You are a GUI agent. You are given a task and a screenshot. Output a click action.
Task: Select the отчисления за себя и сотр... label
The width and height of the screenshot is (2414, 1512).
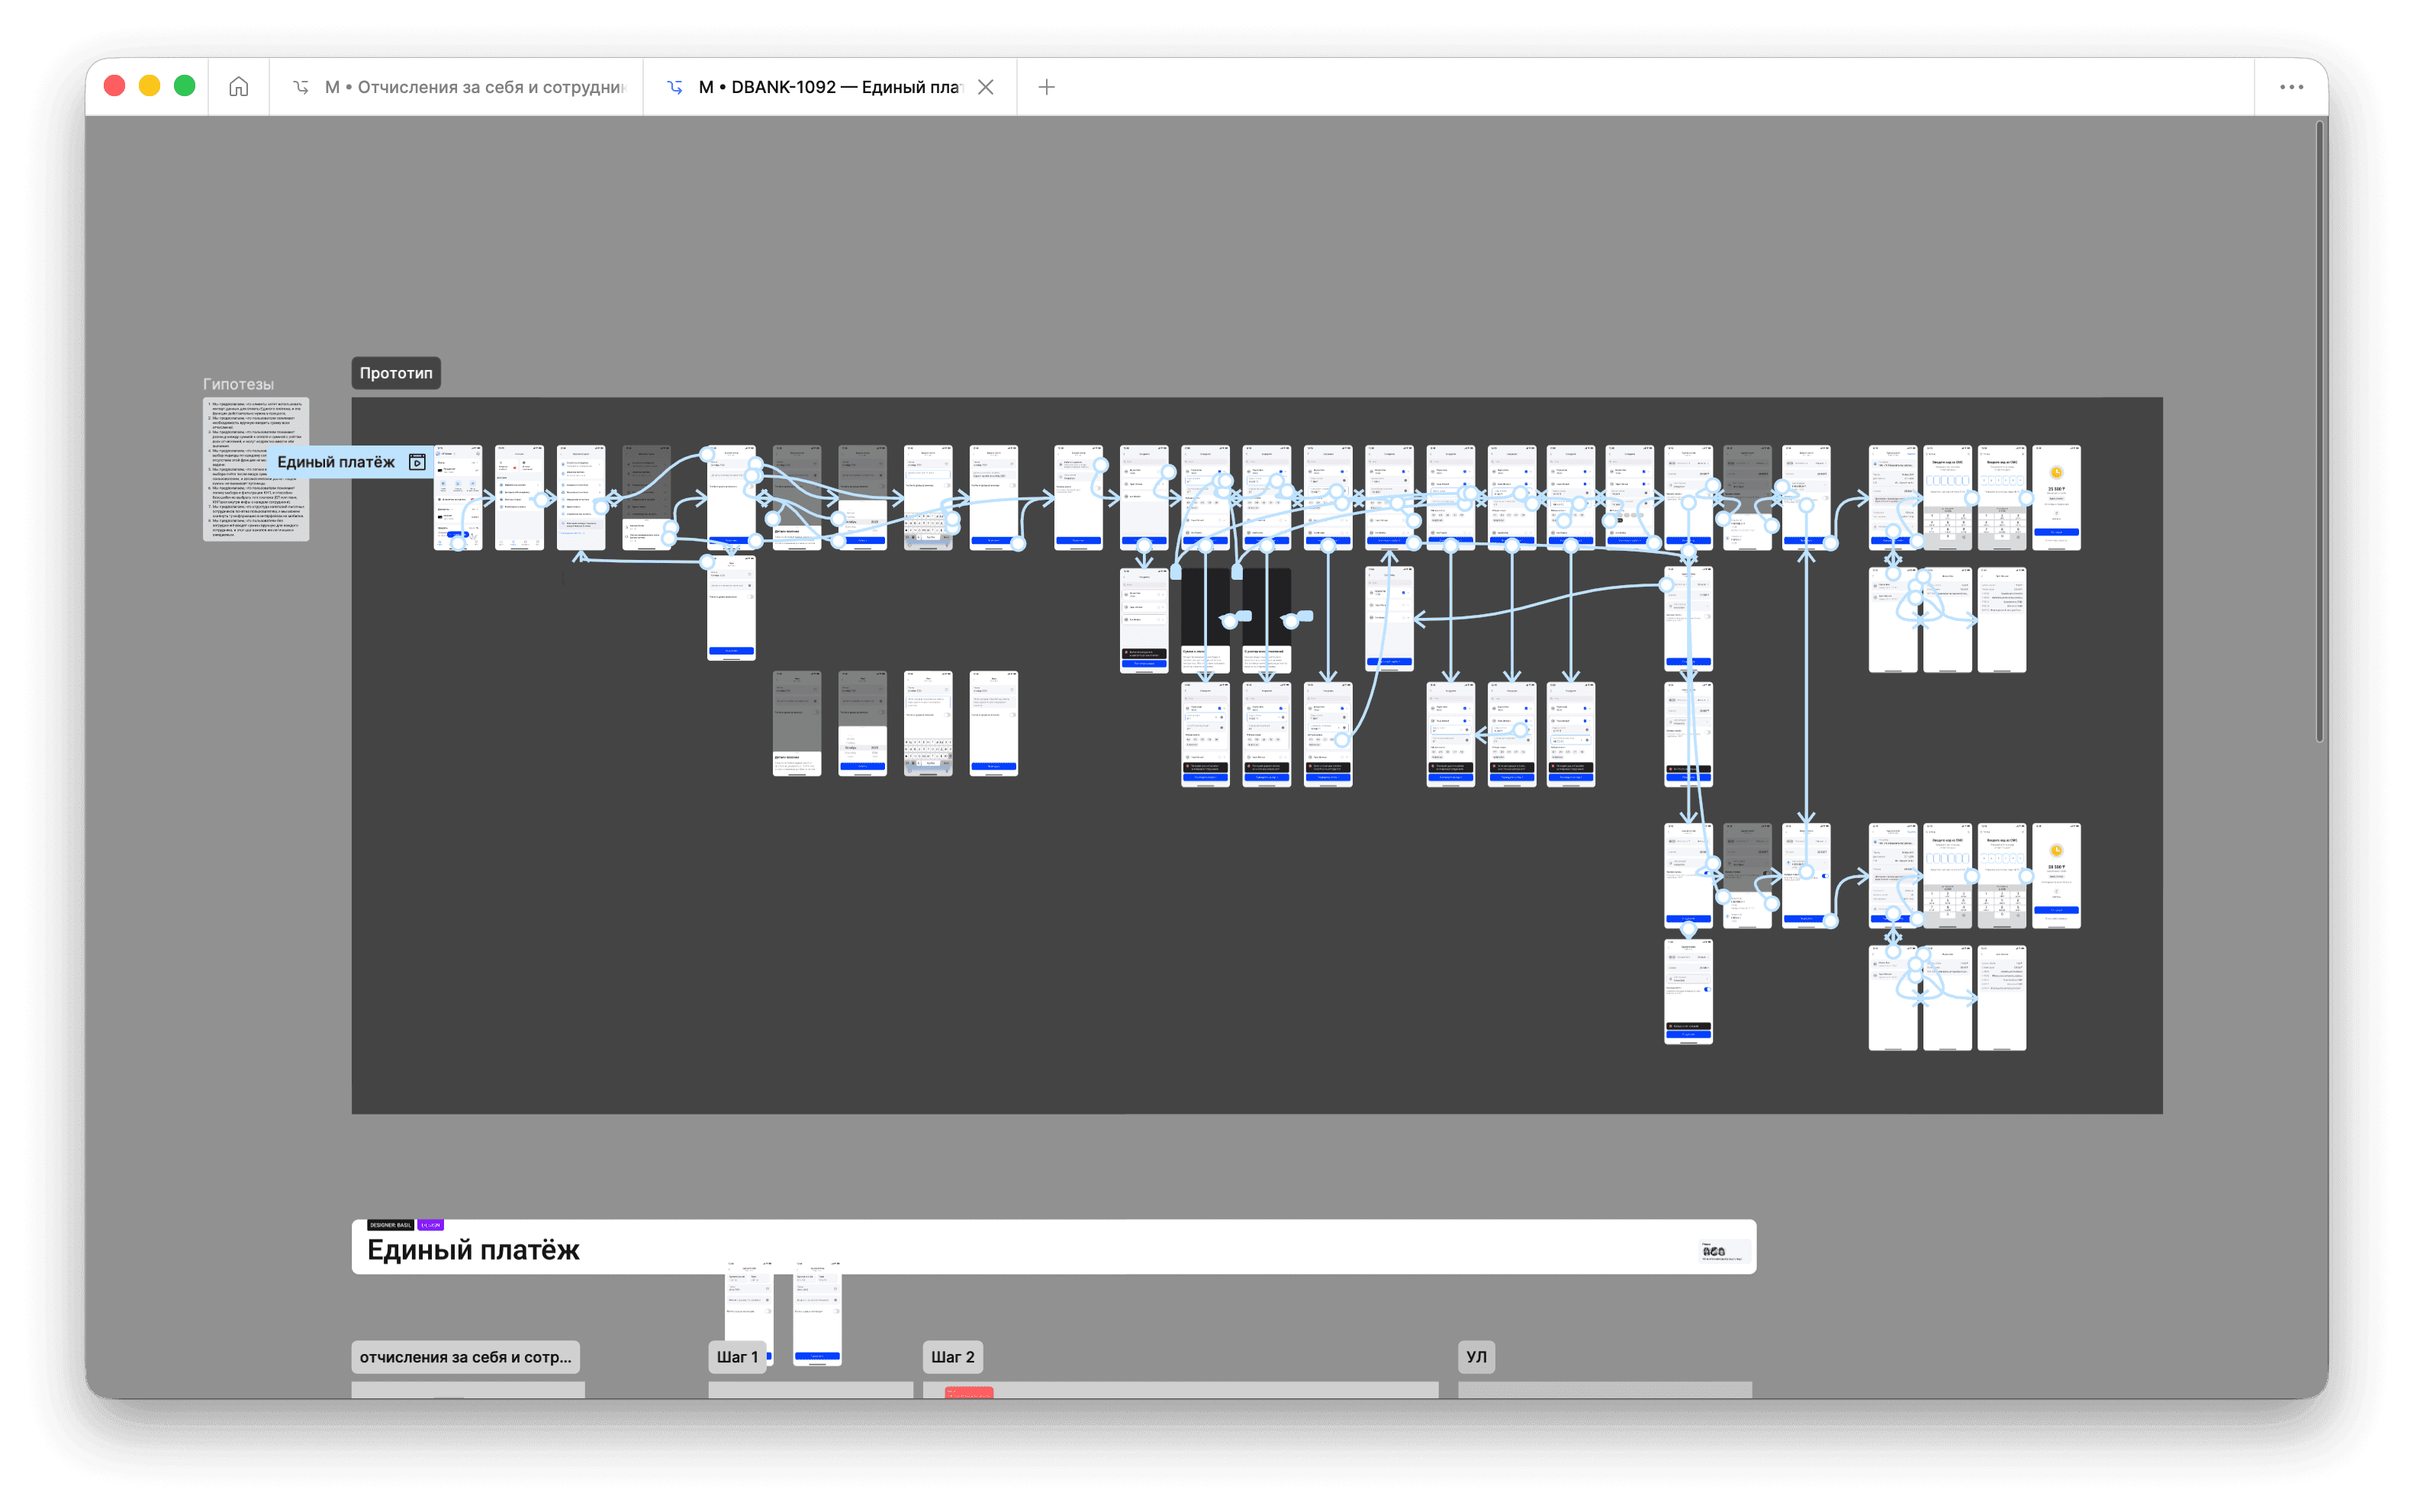tap(465, 1357)
